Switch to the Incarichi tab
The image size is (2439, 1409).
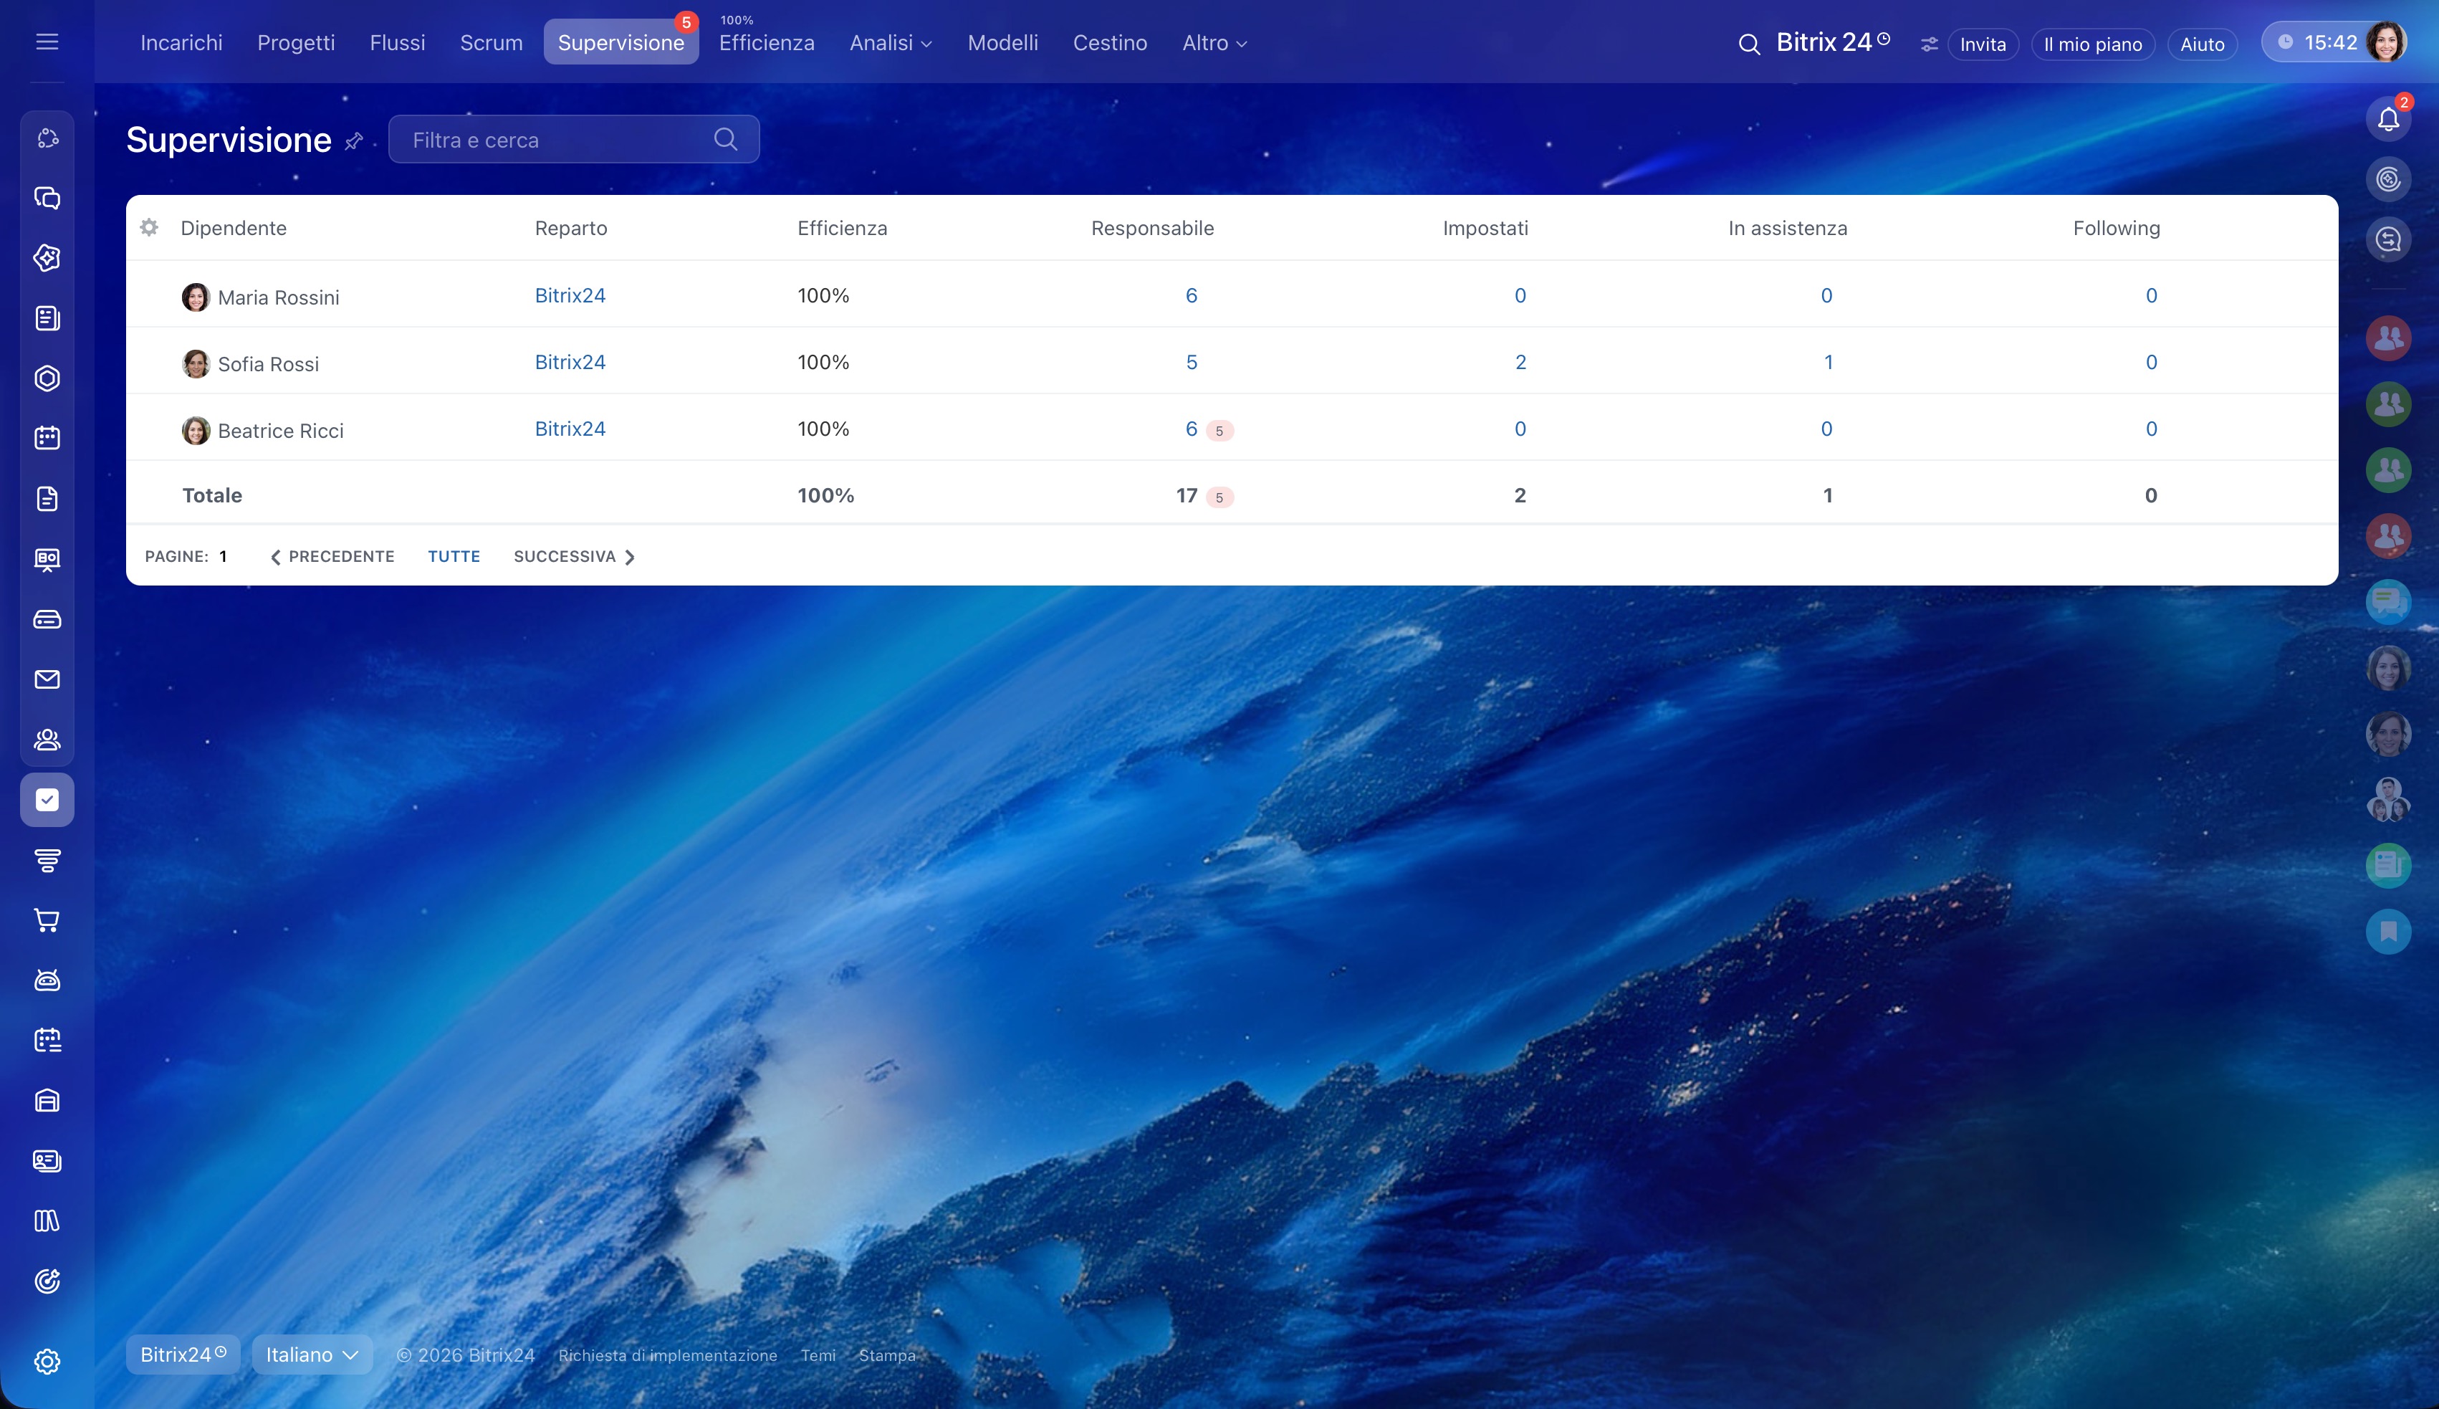(181, 42)
